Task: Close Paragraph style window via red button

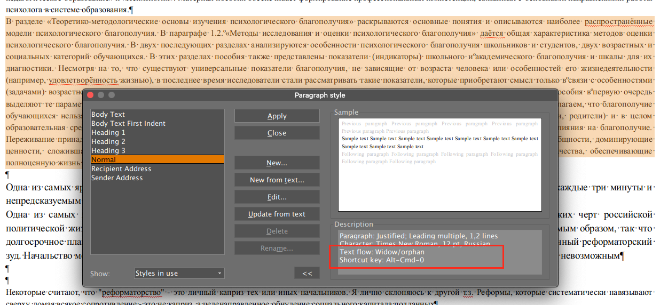Action: tap(90, 95)
